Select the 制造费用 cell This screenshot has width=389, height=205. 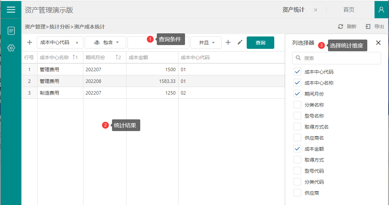click(x=60, y=93)
